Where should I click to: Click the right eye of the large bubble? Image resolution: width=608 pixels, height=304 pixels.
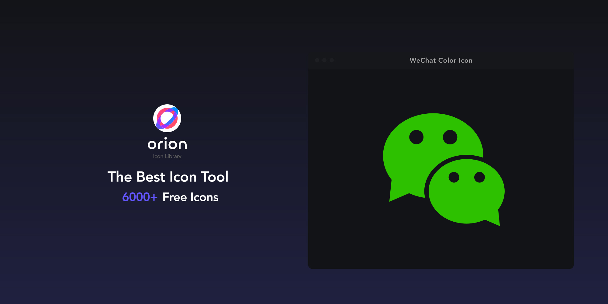coord(450,137)
